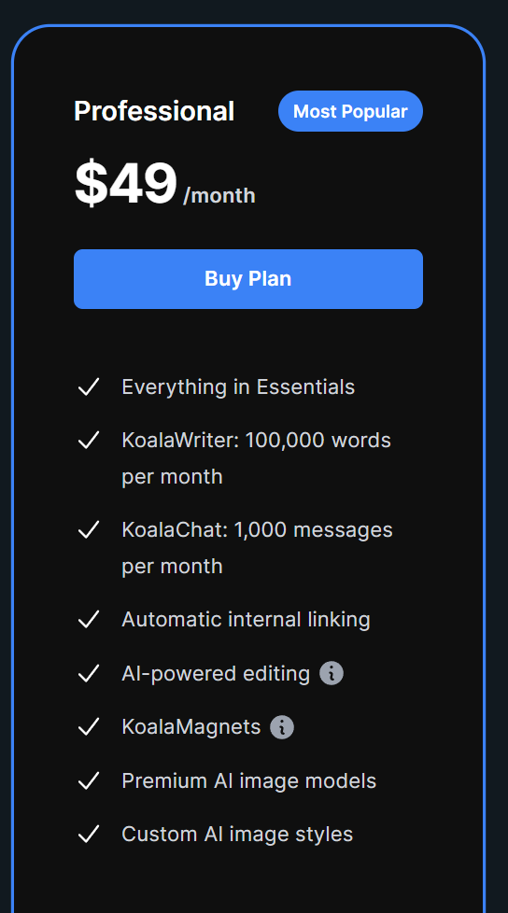Click checkmark next to Custom AI image styles

89,835
